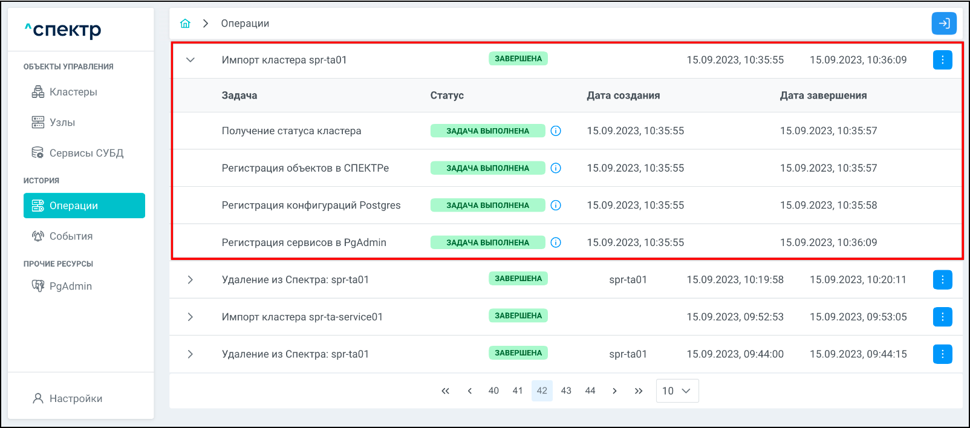Open the page size dropdown showing 10
This screenshot has width=970, height=428.
[x=677, y=391]
